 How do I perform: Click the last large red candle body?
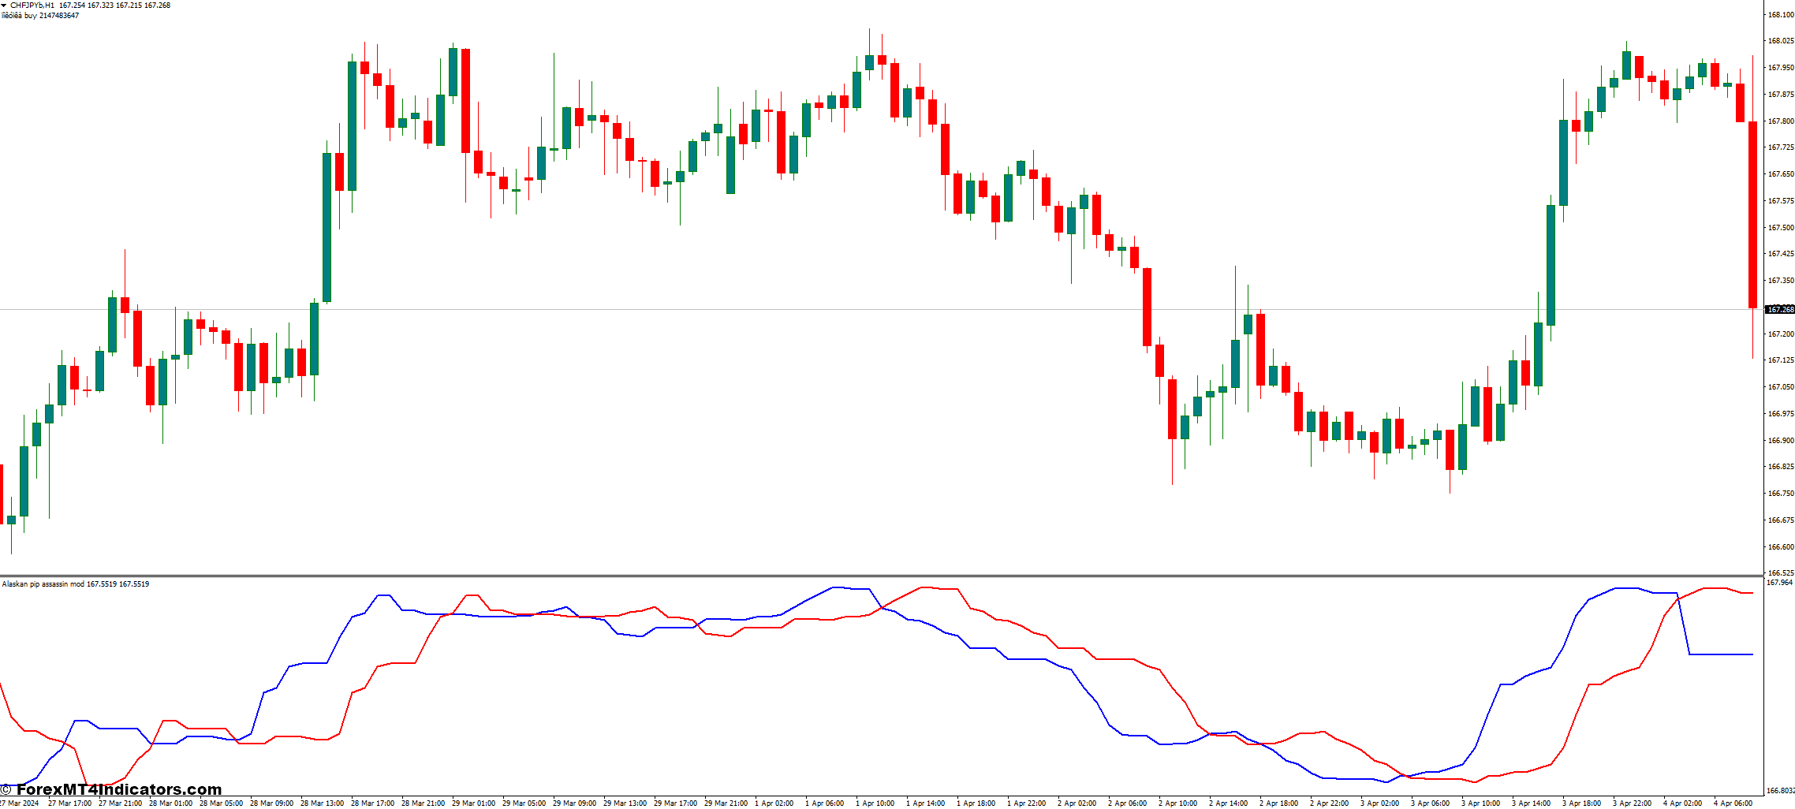coord(1752,214)
